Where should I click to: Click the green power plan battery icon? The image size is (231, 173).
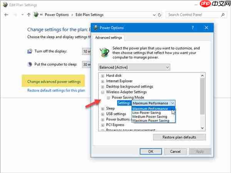click(x=104, y=52)
